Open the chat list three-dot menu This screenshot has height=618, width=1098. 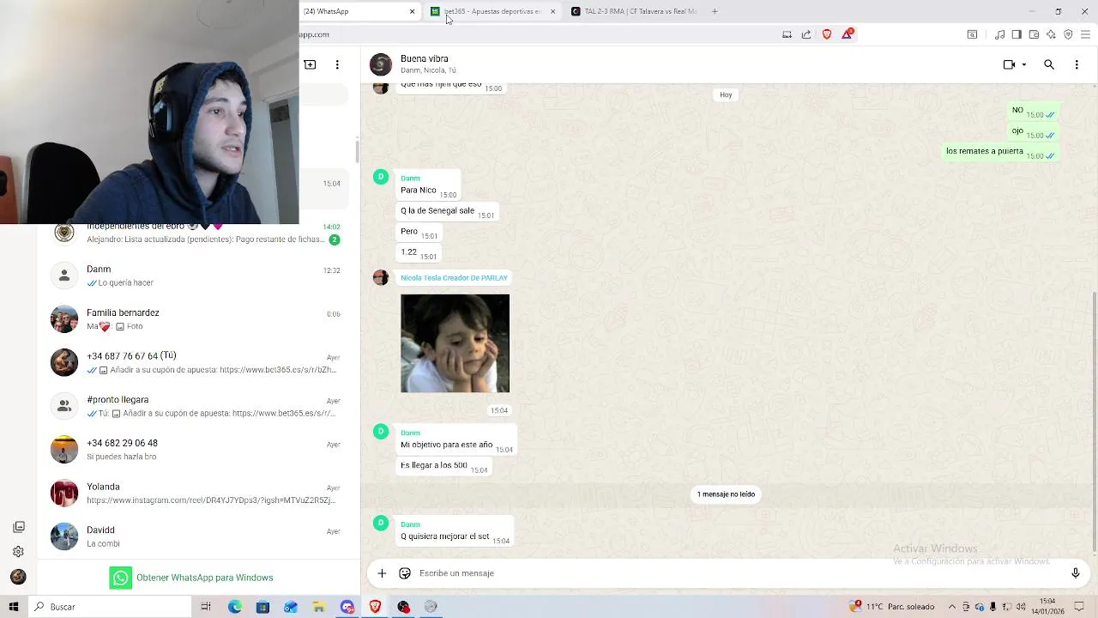click(337, 64)
